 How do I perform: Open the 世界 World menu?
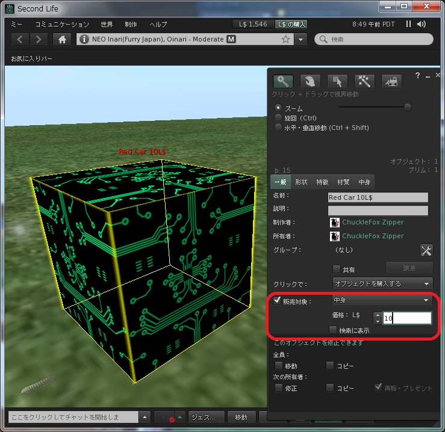[107, 25]
